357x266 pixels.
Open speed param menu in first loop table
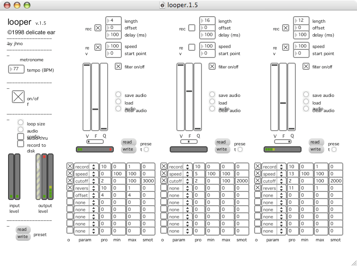[86, 174]
